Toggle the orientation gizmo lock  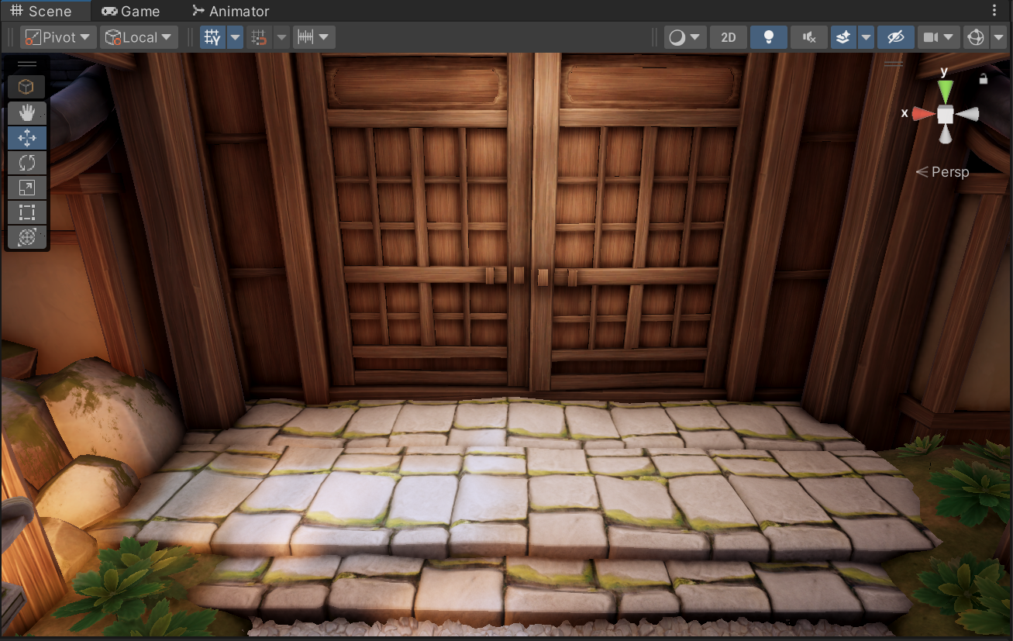[x=984, y=78]
